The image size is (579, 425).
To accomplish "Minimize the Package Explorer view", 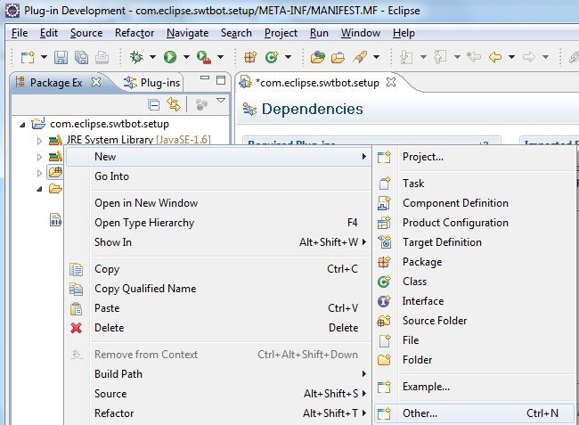I will click(205, 78).
